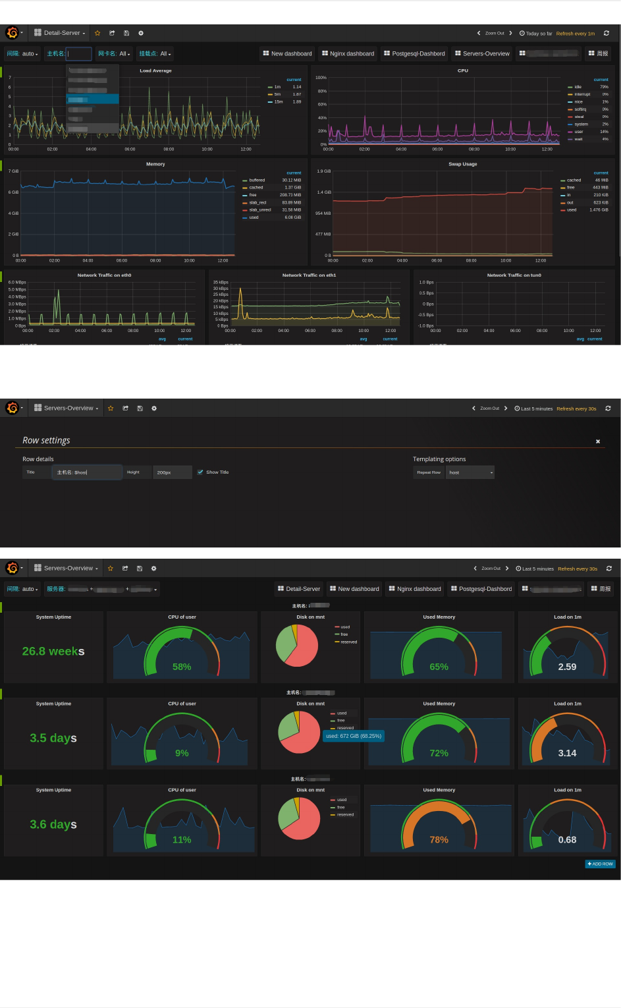Open Servers-Overview title dropdown in gauges view

67,569
